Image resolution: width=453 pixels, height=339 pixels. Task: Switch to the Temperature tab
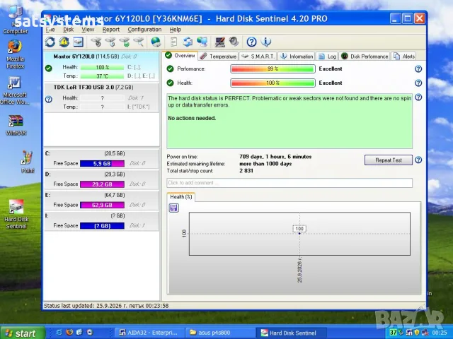pyautogui.click(x=219, y=56)
